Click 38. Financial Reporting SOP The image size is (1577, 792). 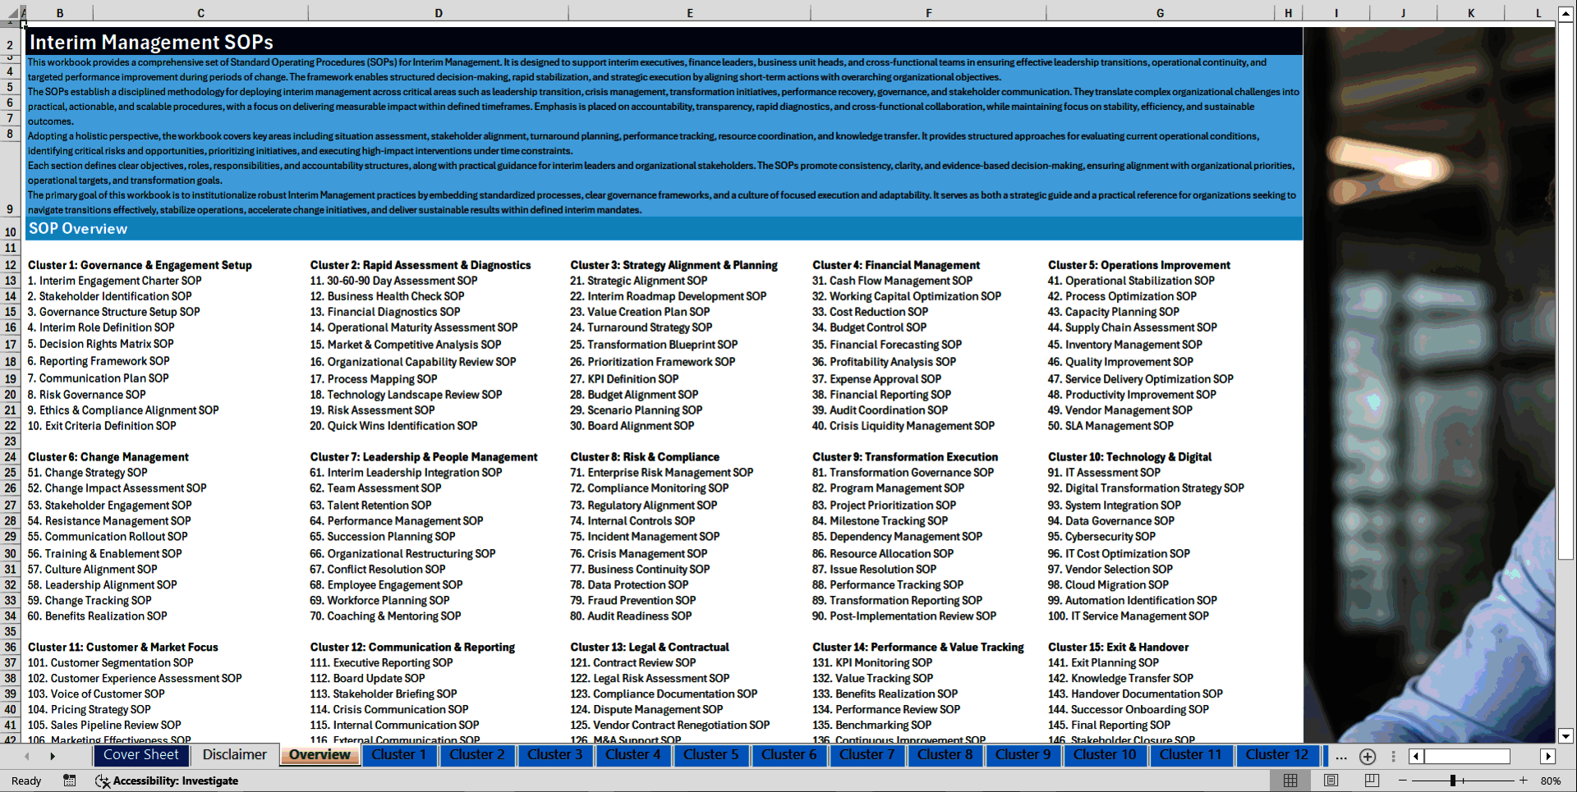(x=881, y=395)
